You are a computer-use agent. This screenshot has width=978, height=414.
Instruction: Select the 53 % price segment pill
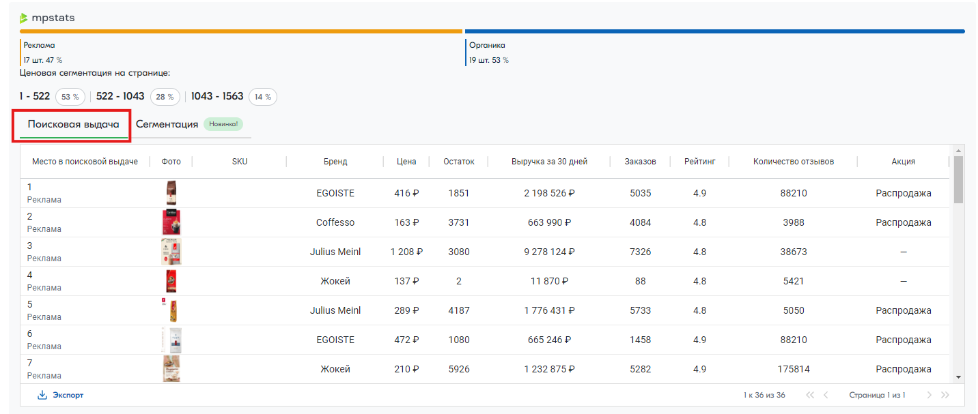coord(70,97)
